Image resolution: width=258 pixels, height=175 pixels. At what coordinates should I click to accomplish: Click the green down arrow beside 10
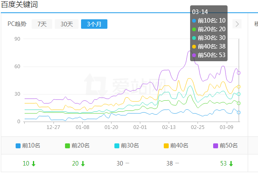point(34,163)
